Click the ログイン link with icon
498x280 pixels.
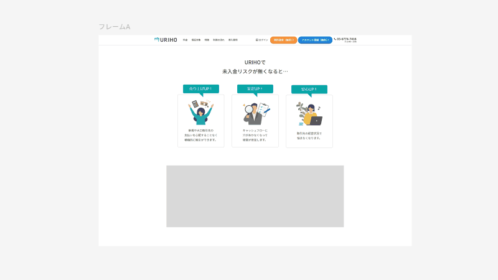click(262, 40)
